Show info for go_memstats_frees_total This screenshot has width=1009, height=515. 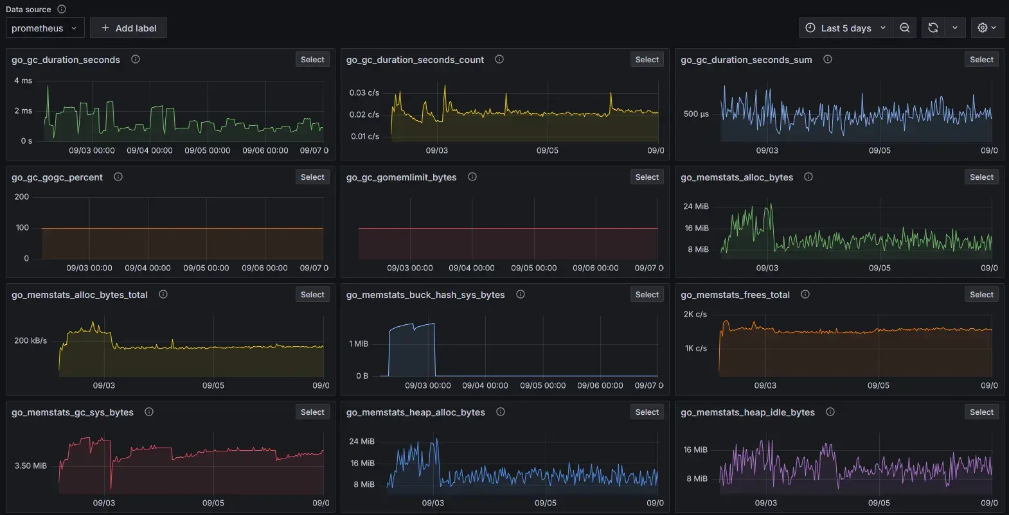click(805, 294)
